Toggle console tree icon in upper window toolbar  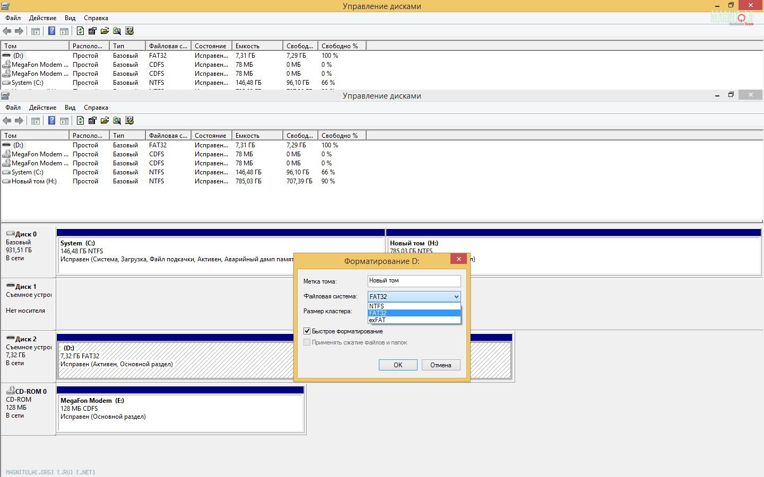pos(36,31)
